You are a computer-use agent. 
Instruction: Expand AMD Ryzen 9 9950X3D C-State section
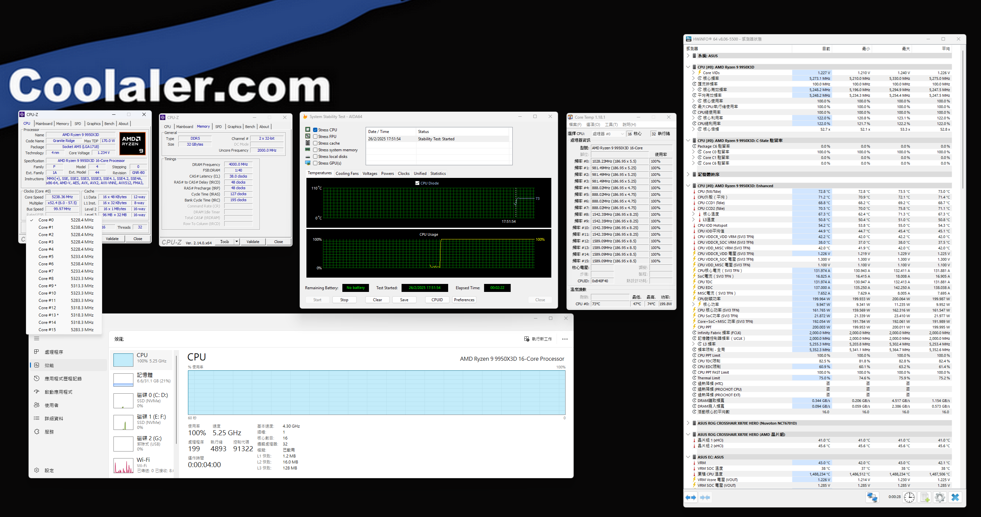tap(690, 141)
